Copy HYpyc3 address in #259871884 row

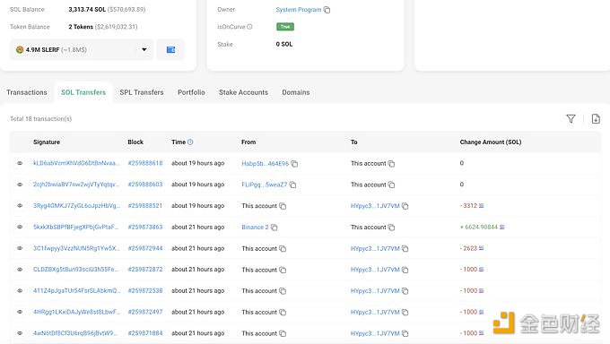(x=405, y=333)
